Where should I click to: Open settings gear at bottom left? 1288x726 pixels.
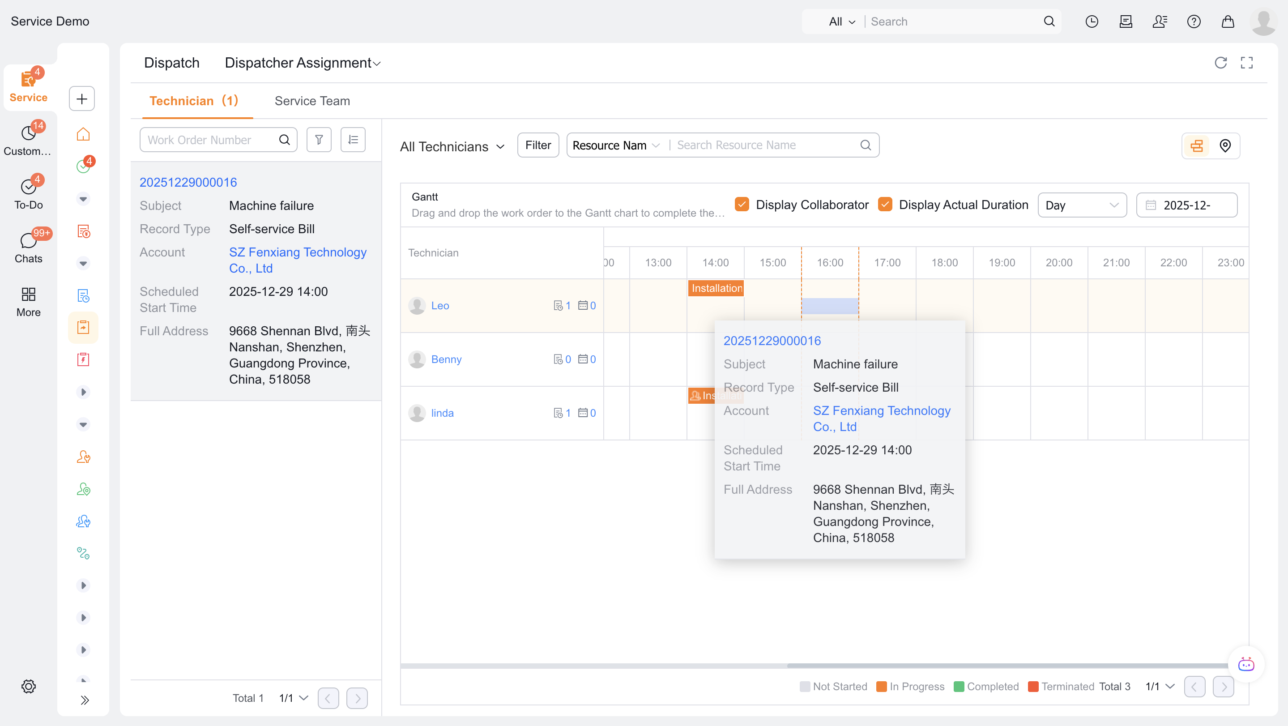(x=29, y=686)
